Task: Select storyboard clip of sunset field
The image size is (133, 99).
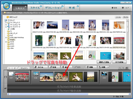Action: pos(90,77)
